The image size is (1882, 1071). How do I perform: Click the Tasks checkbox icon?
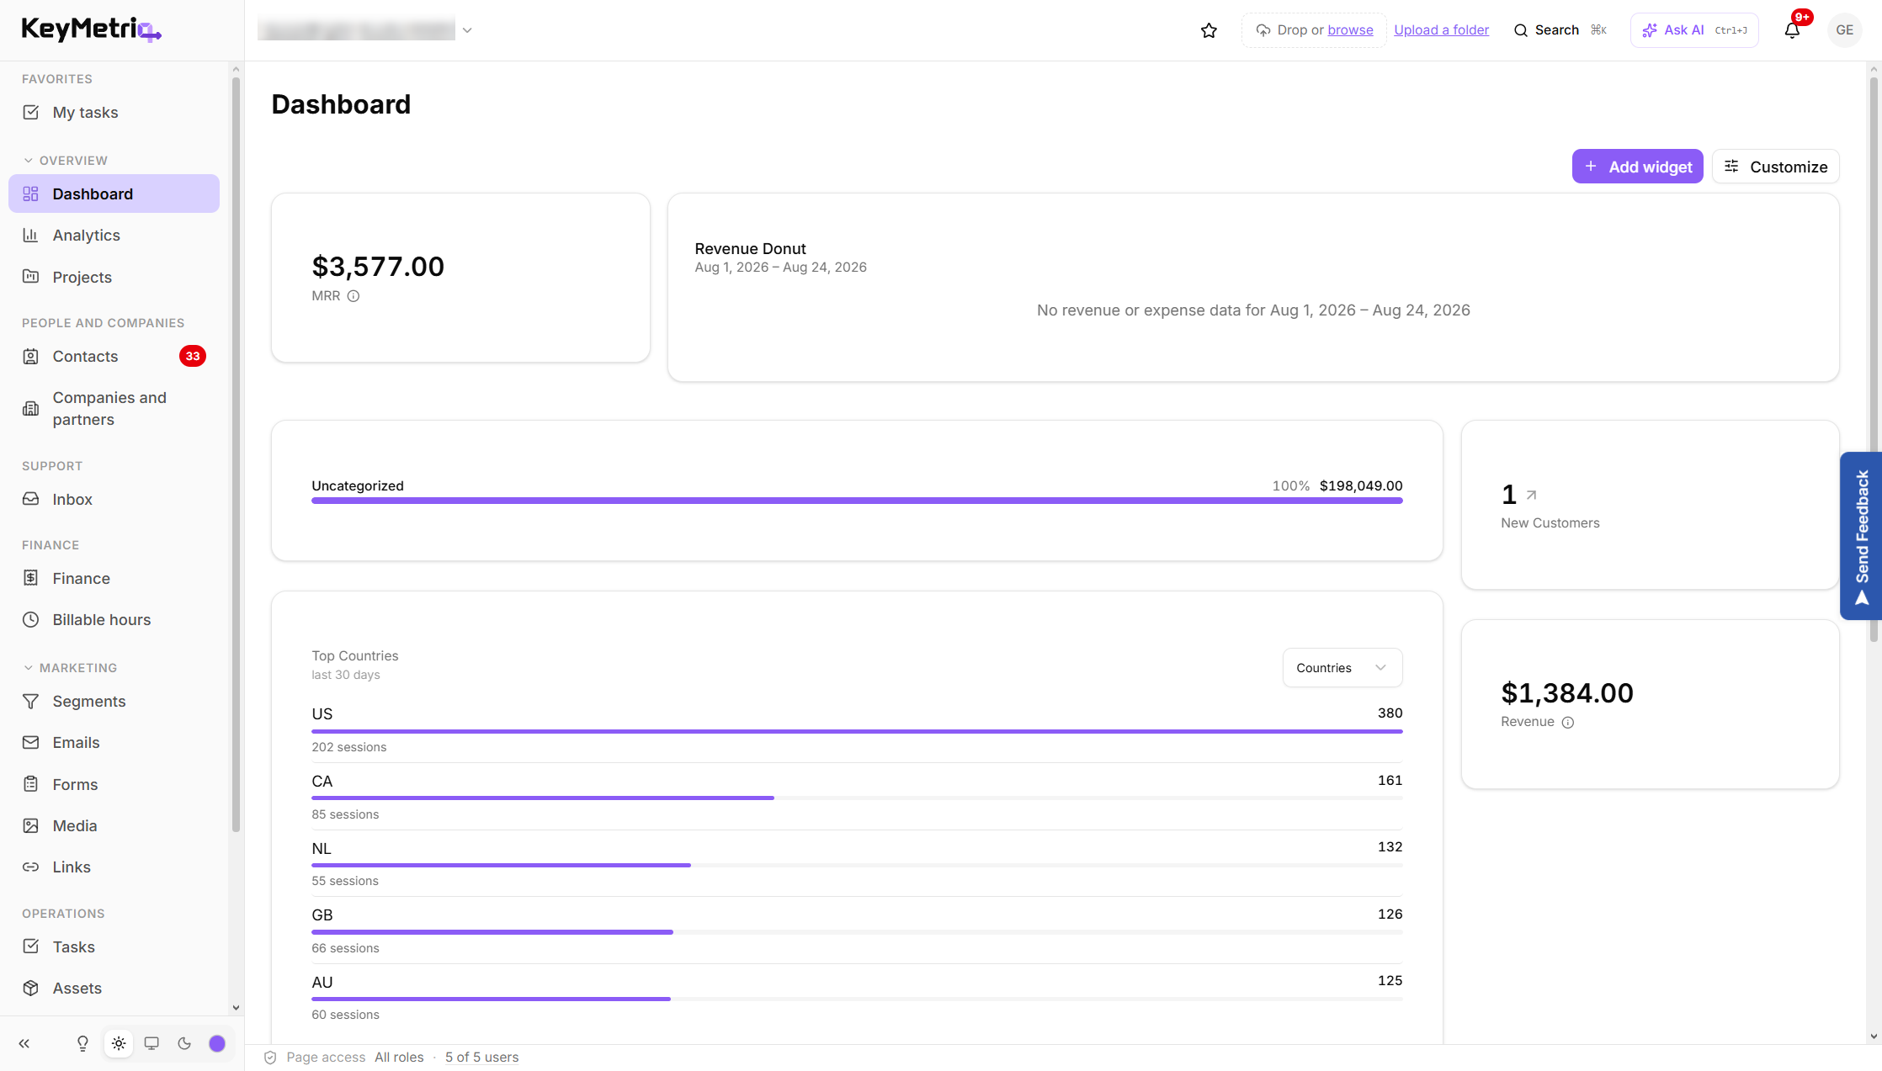pos(31,946)
